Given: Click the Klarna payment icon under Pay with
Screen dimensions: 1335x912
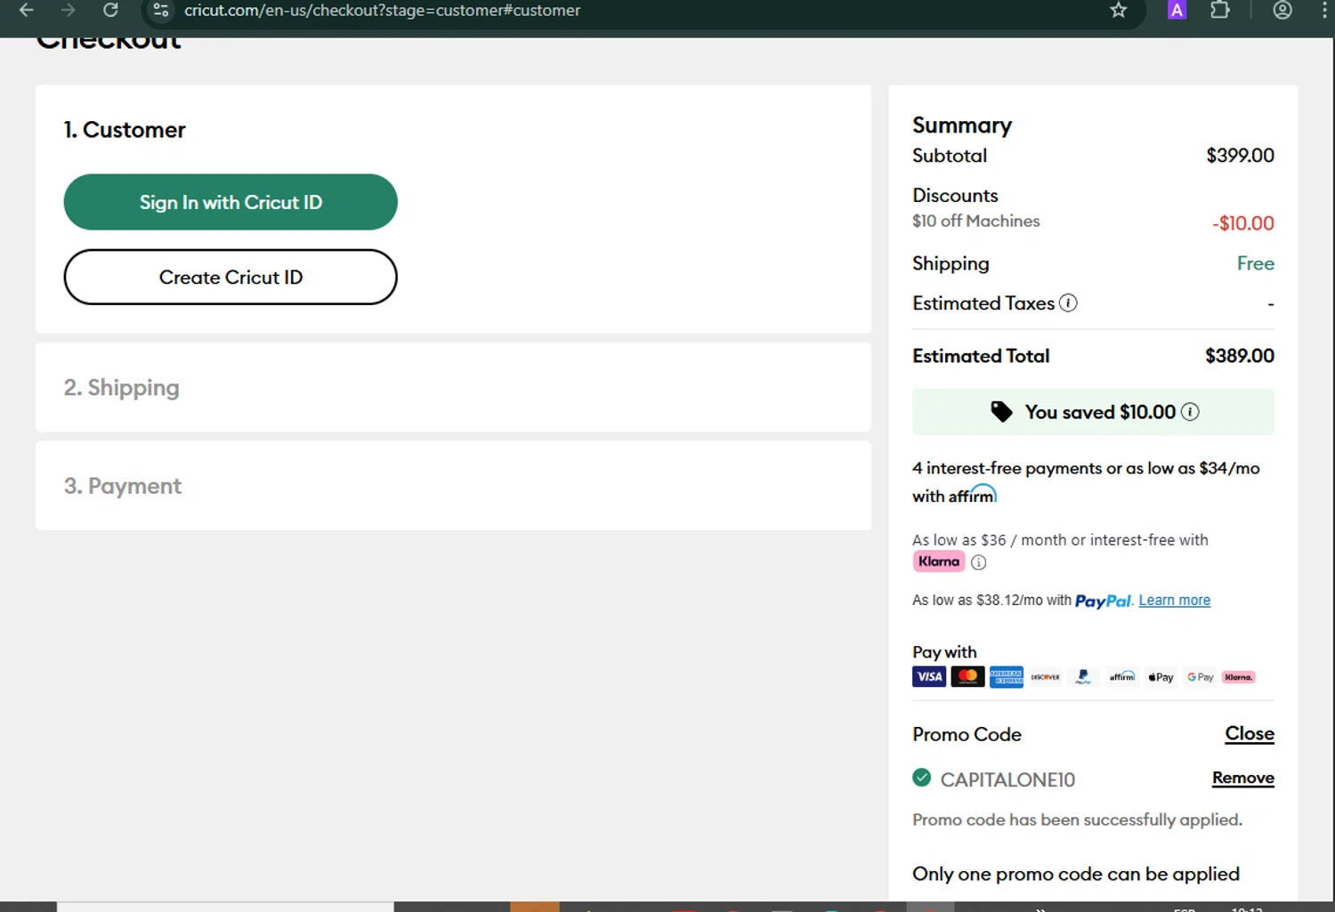Looking at the screenshot, I should pos(1238,677).
